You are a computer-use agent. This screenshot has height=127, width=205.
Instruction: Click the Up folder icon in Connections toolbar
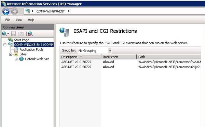pos(22,34)
